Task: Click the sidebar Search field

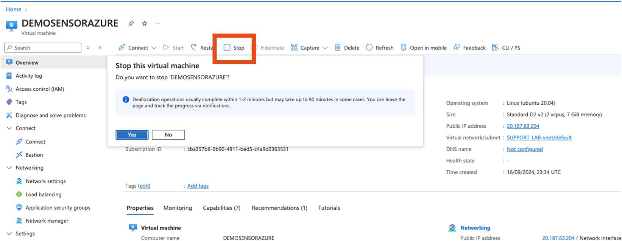Action: pos(43,48)
